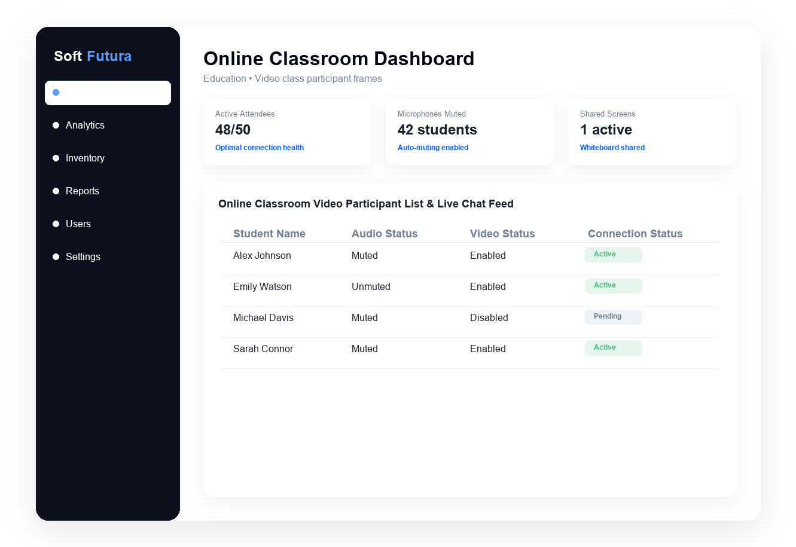Click Michael Davis's Muted audio status
The height and width of the screenshot is (547, 796).
(x=365, y=317)
